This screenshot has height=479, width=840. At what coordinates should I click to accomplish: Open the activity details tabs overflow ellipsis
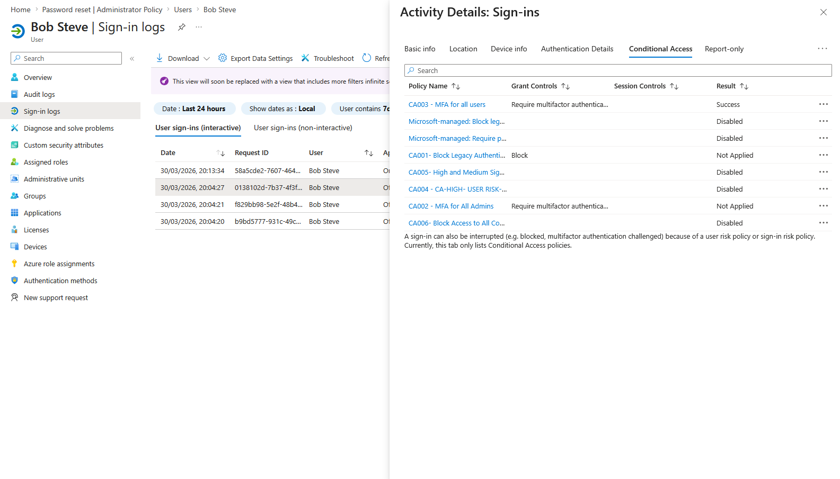pos(822,49)
